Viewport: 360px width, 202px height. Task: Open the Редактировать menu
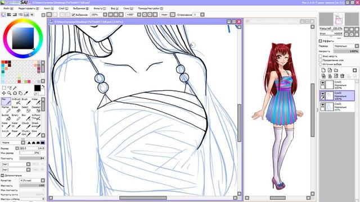click(x=29, y=8)
